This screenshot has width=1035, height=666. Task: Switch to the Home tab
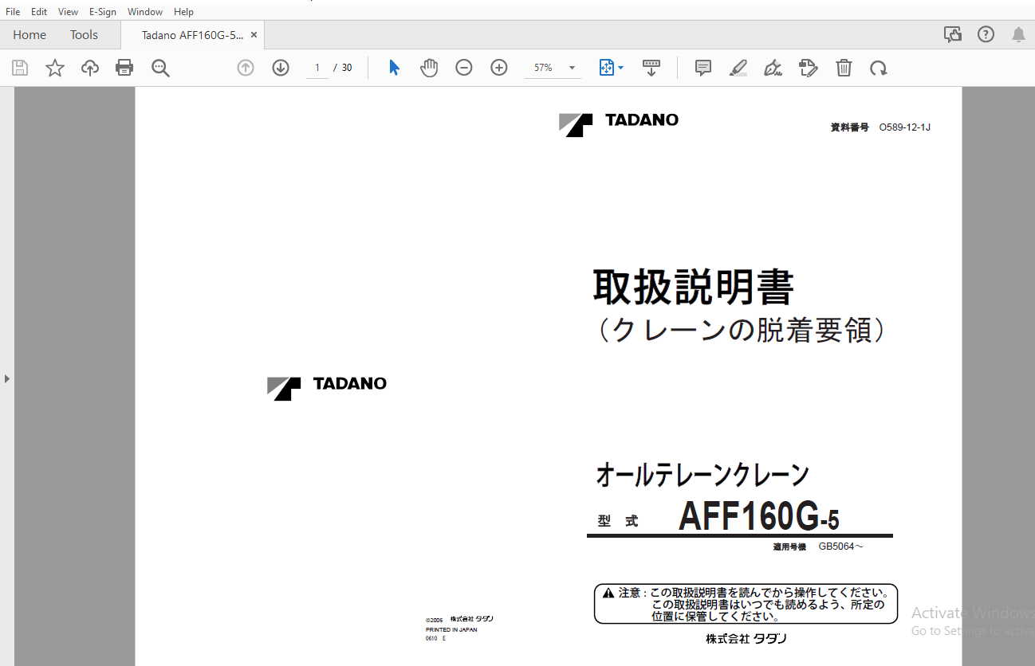pyautogui.click(x=30, y=35)
